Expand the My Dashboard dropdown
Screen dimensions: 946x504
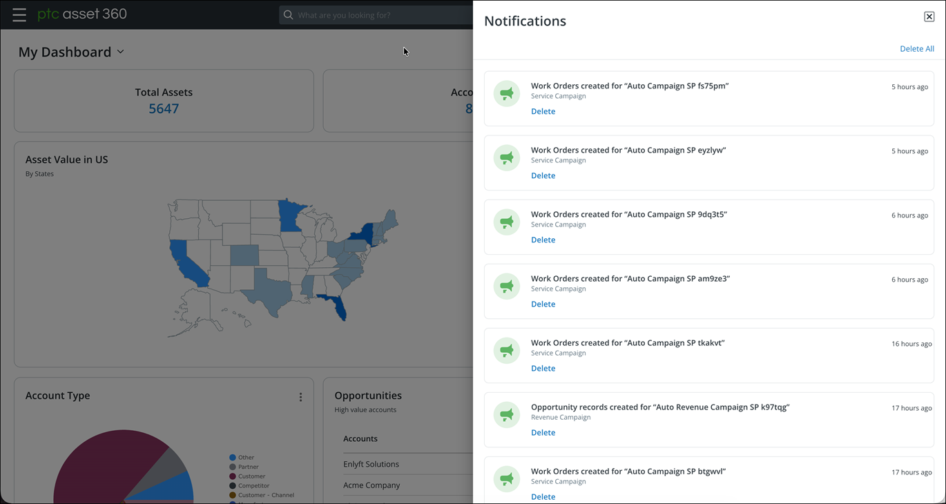click(x=120, y=52)
